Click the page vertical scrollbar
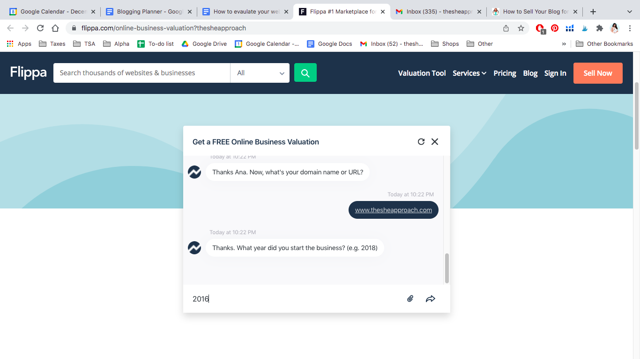The height and width of the screenshot is (359, 640). tap(637, 116)
